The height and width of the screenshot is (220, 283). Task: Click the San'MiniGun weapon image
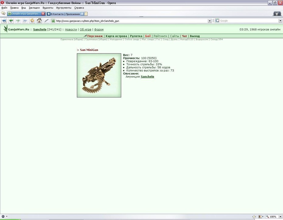(x=99, y=75)
